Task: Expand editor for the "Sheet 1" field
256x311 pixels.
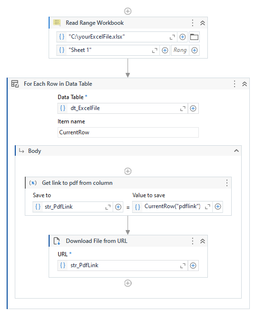Action: click(154, 50)
